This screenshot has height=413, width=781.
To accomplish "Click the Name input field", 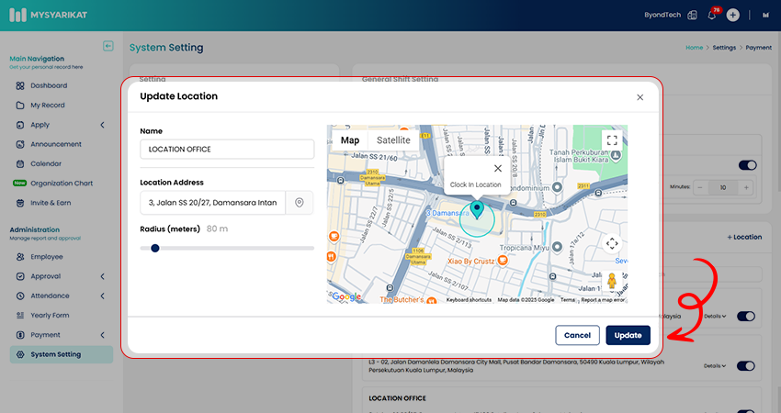I will 227,150.
